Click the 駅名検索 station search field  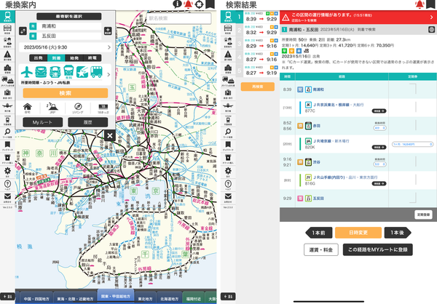178,18
